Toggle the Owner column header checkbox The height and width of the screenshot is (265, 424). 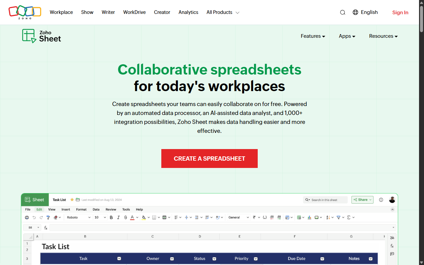172,258
